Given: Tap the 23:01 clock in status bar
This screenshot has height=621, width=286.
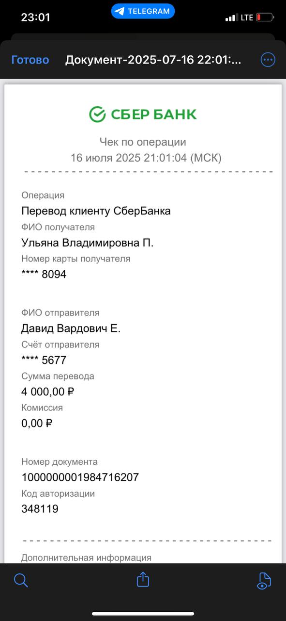Looking at the screenshot, I should pos(35,17).
